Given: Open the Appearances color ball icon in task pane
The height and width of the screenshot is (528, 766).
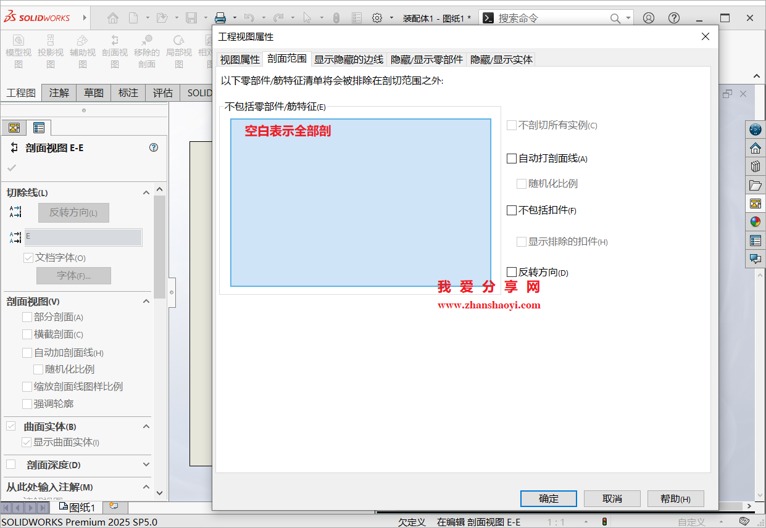Looking at the screenshot, I should point(756,222).
